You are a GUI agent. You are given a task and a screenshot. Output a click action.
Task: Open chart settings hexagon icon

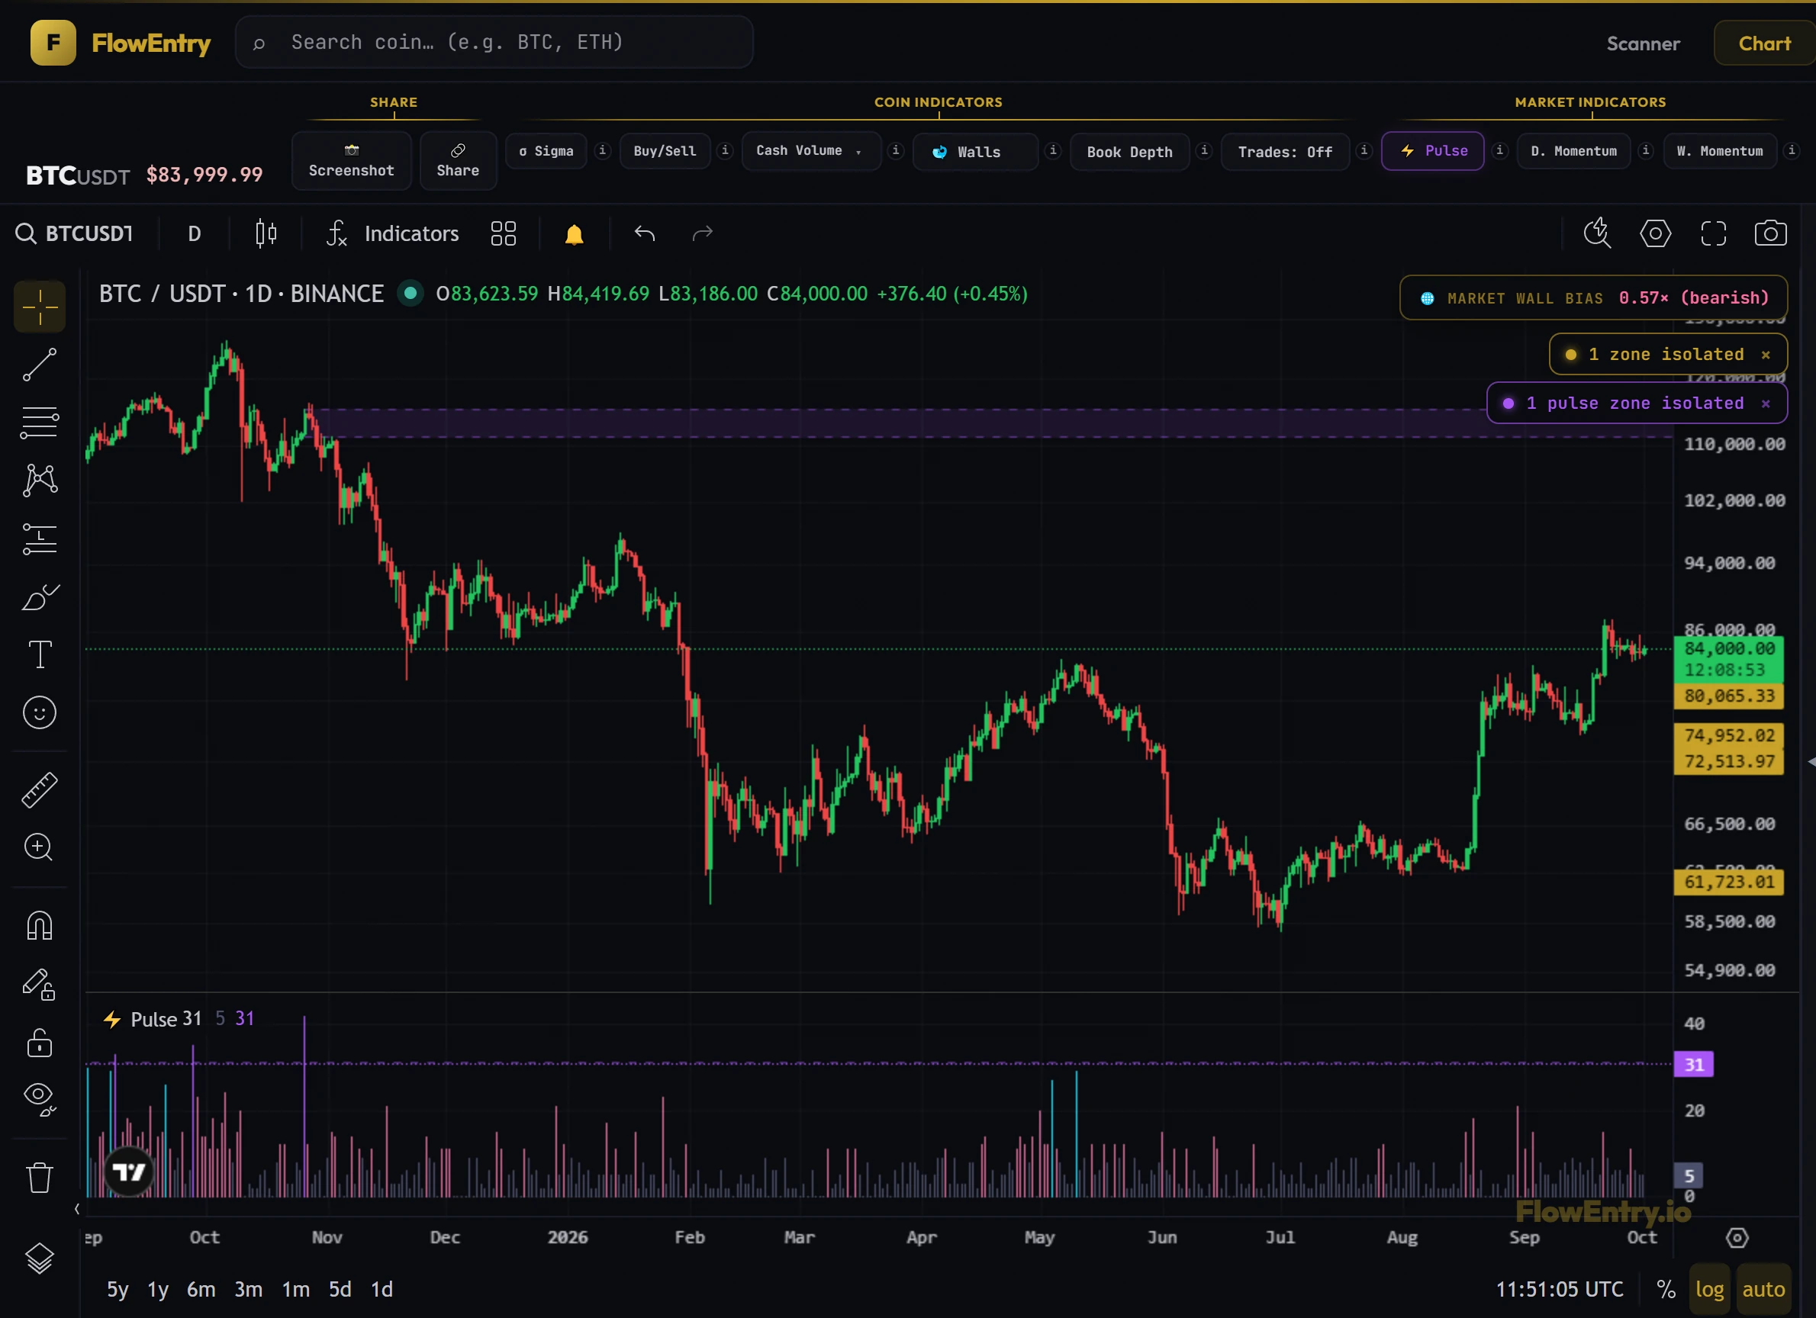pos(1655,233)
